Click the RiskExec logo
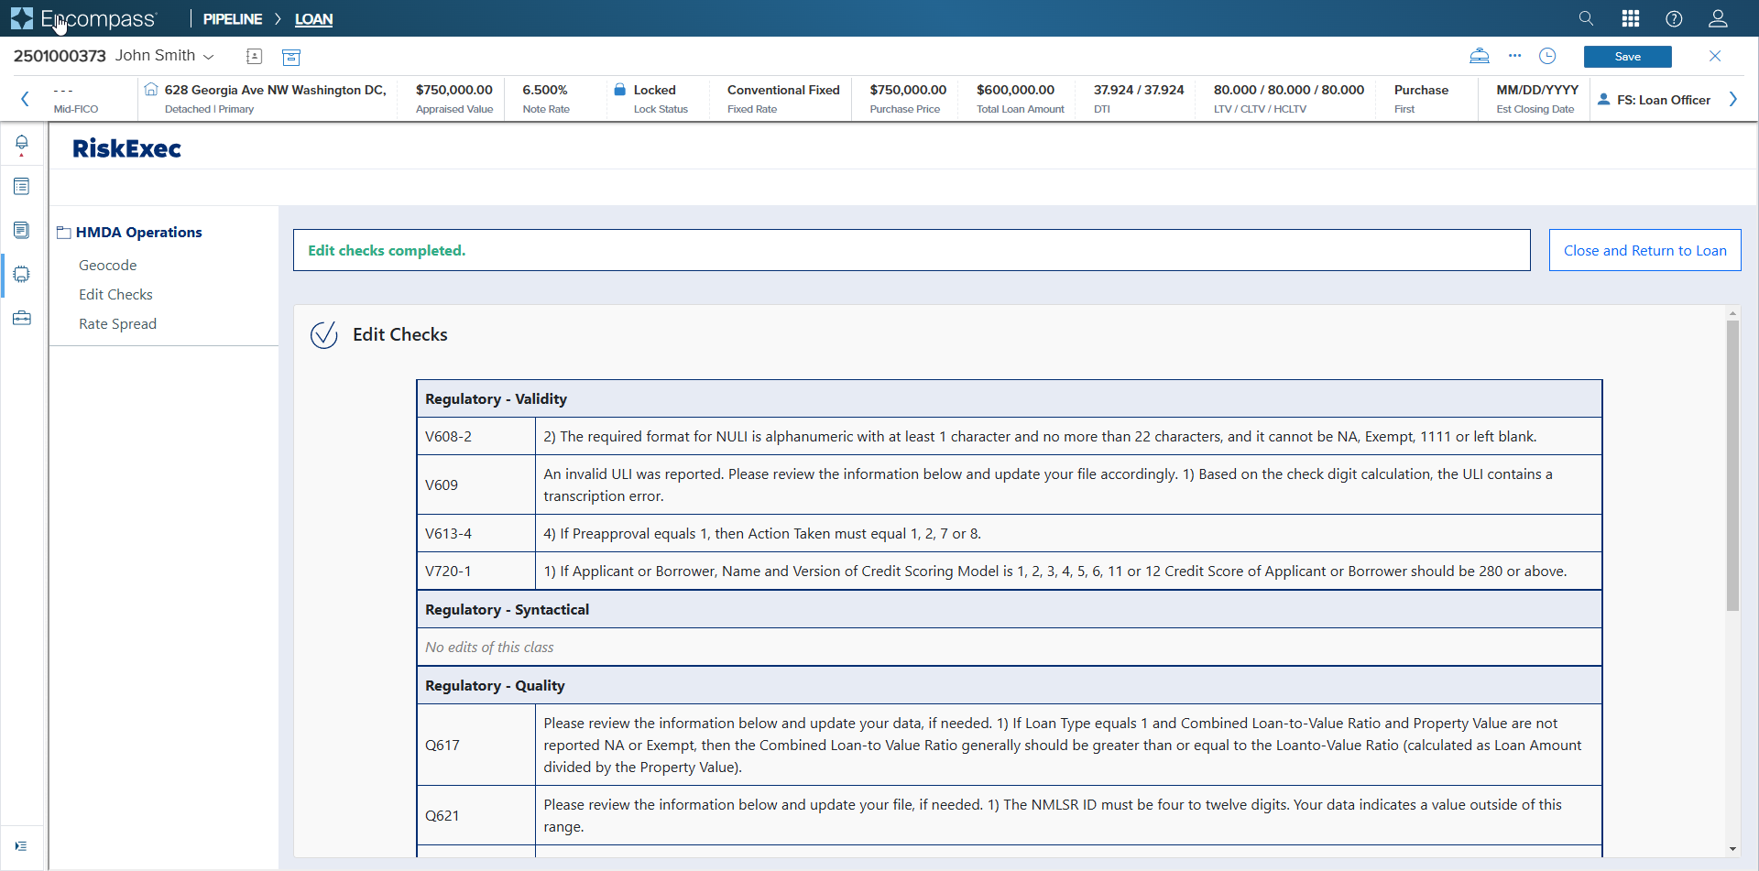This screenshot has width=1759, height=871. 126,148
